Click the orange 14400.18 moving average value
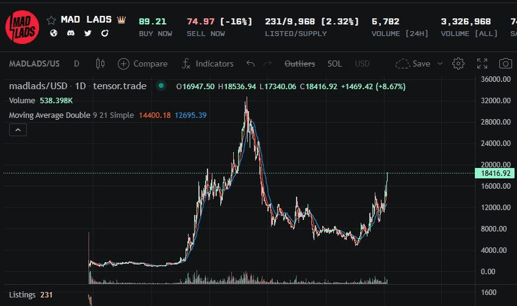 coord(154,115)
